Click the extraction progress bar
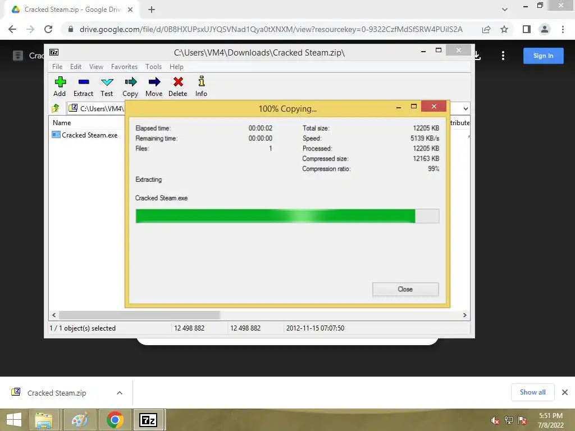The height and width of the screenshot is (431, 575). click(287, 216)
